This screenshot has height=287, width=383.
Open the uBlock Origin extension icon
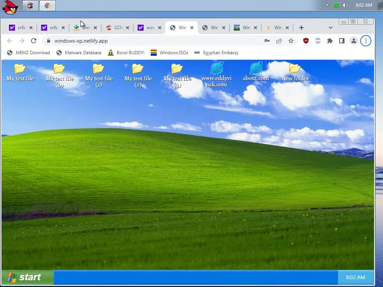306,41
